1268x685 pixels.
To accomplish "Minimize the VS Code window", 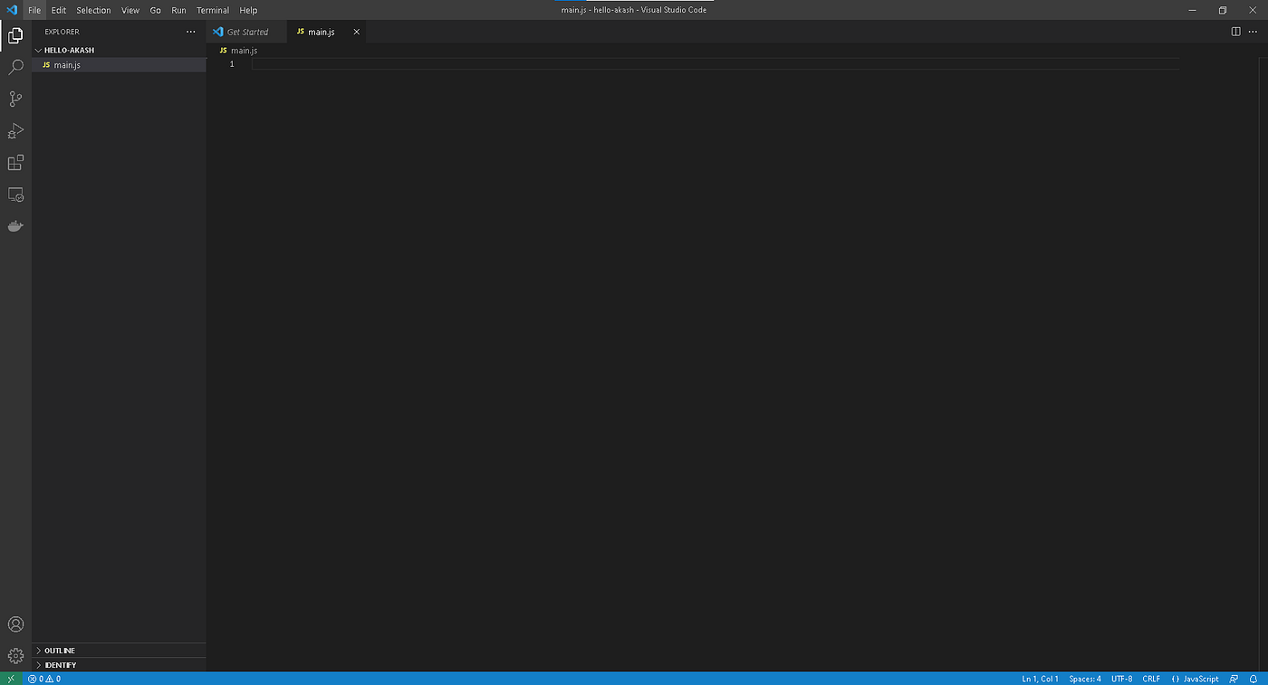I will (1193, 10).
